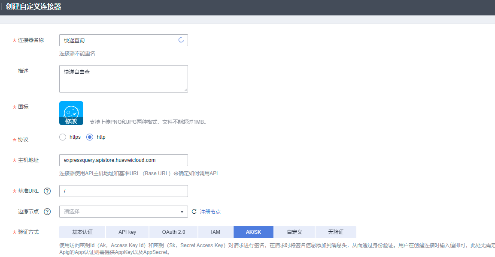Select the http protocol radio button

click(x=90, y=137)
